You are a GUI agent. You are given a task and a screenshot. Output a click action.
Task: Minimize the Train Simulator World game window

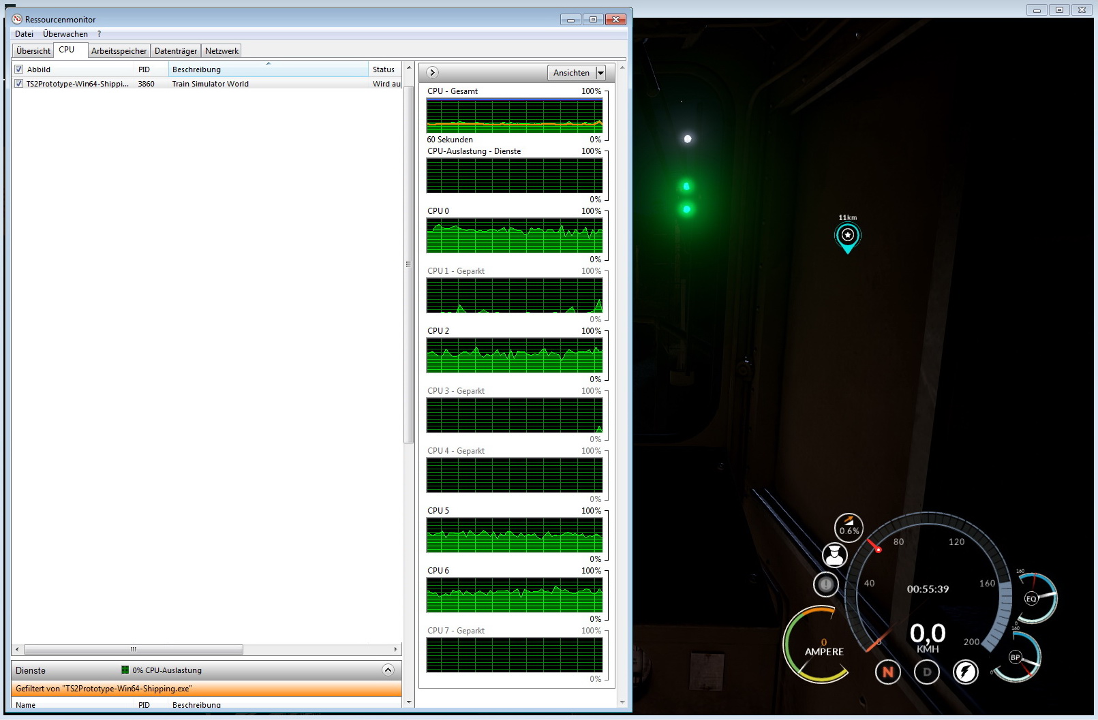pyautogui.click(x=1037, y=10)
